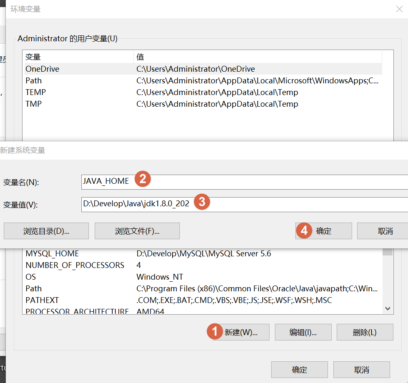
Task: Click 取消 at the bottom of 环境变量 window
Action: 361,370
